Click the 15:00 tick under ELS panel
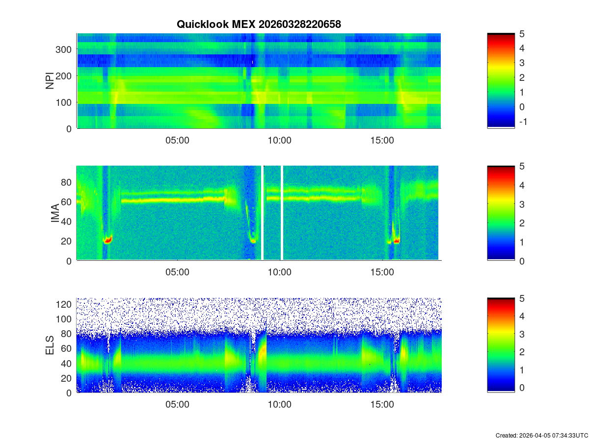589x441 pixels. click(x=382, y=405)
